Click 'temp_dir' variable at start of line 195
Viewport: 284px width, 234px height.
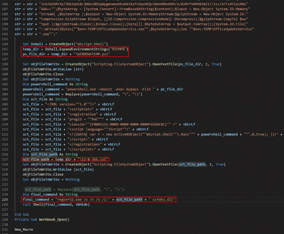[31, 49]
